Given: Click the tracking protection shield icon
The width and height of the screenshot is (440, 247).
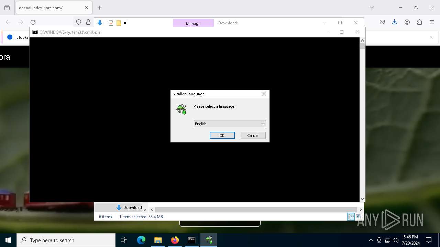Looking at the screenshot, I should [79, 22].
